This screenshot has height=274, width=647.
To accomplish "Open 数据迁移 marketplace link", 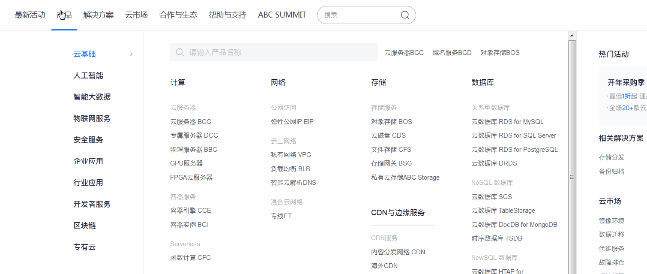I will (611, 235).
